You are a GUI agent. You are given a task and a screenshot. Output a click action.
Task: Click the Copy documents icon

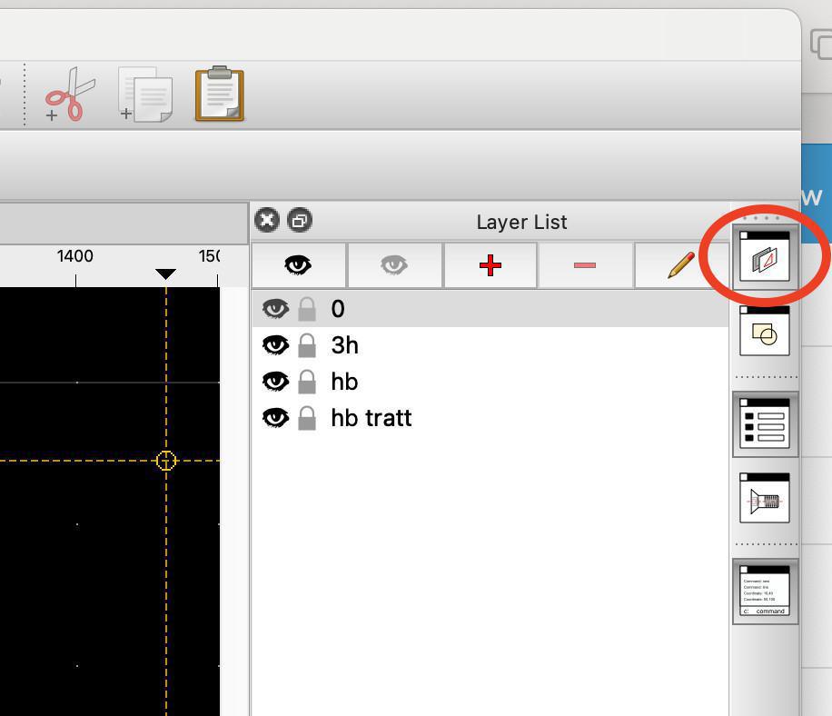point(145,94)
